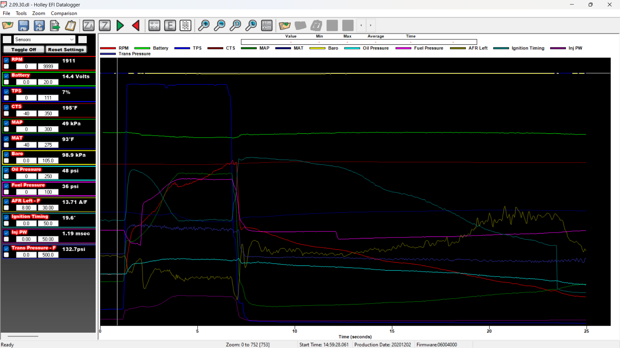620x348 pixels.
Task: Uncheck the RPM sensor checkbox
Action: coord(6,60)
